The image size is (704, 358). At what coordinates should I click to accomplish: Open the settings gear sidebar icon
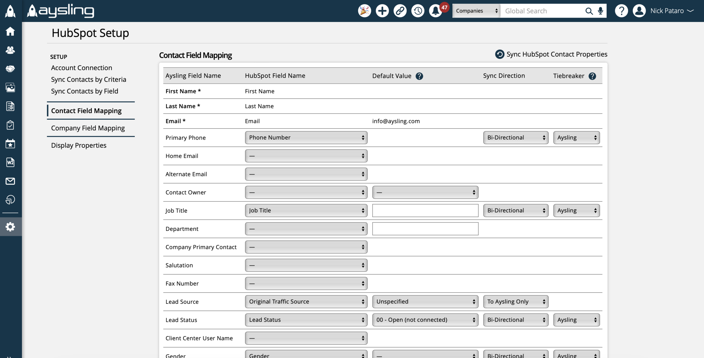tap(10, 227)
